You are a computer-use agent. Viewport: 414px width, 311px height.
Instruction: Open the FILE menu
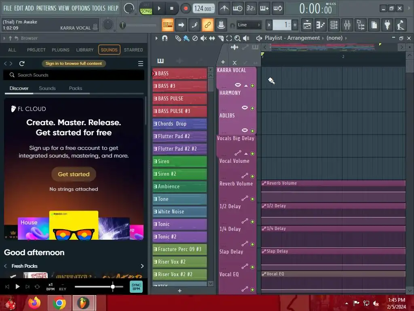[x=8, y=8]
